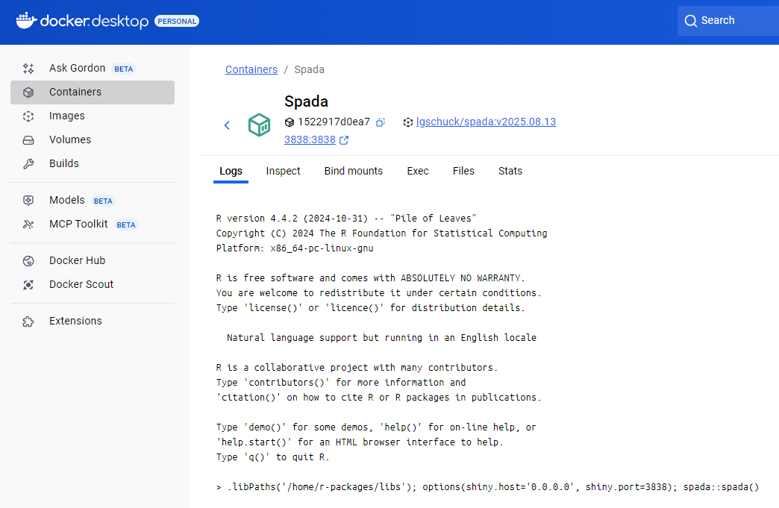Click the Containers breadcrumb link

tap(251, 69)
